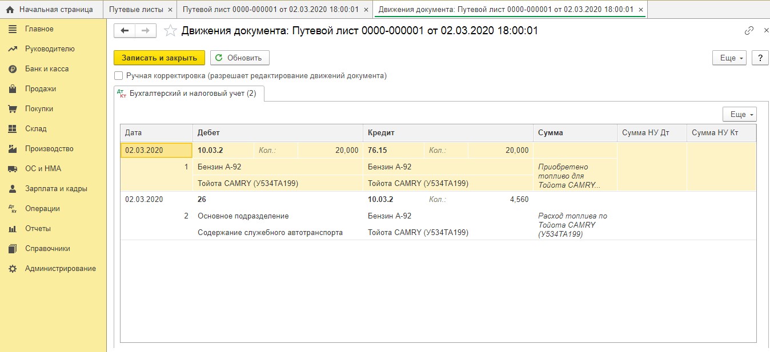
Task: Open the Главное section icon
Action: (12, 29)
